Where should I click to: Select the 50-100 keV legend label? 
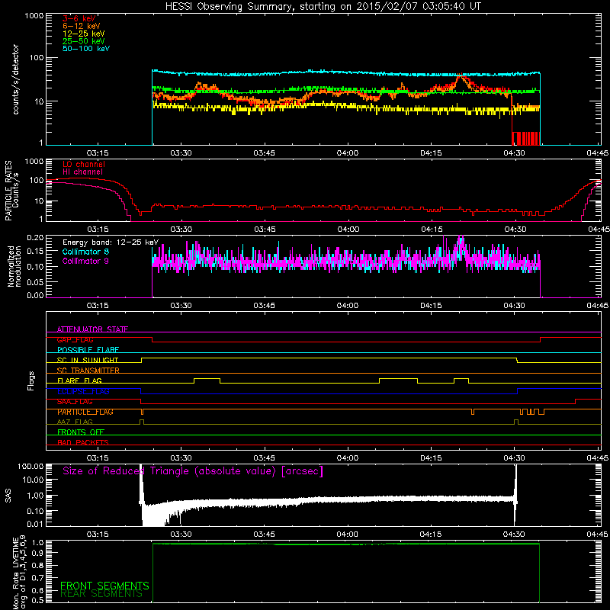click(86, 49)
